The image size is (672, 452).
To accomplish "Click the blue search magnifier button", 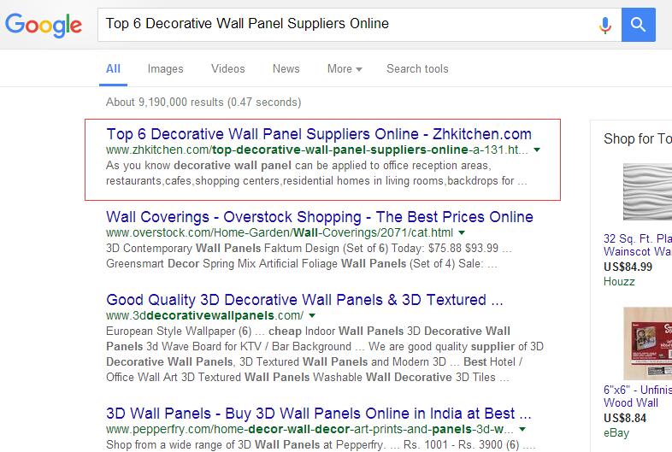I will (x=638, y=25).
